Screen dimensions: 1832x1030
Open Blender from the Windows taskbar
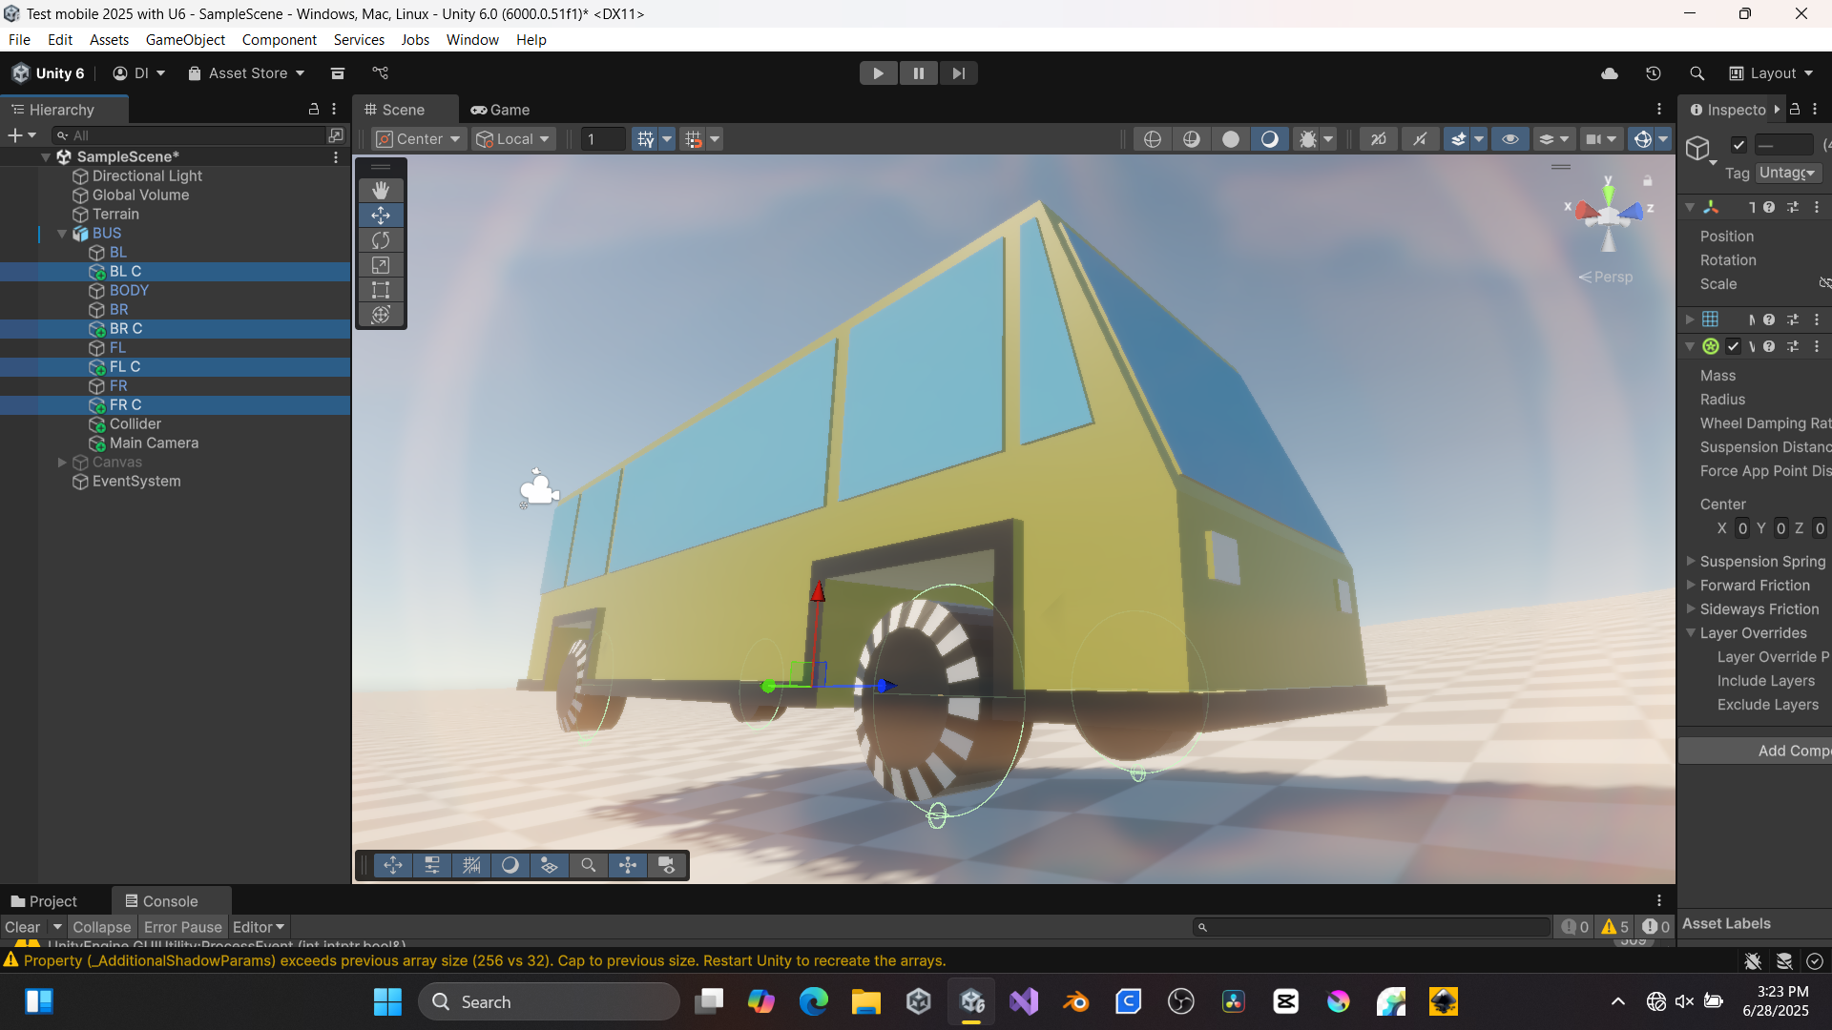(x=1076, y=1001)
